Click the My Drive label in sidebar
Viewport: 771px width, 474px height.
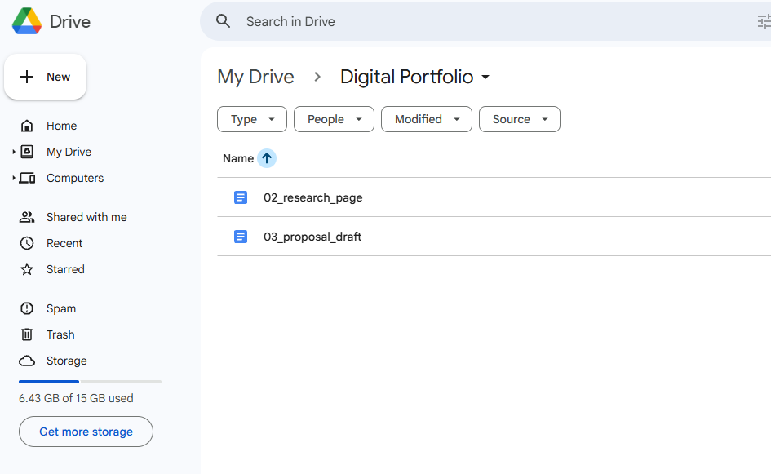(x=69, y=152)
